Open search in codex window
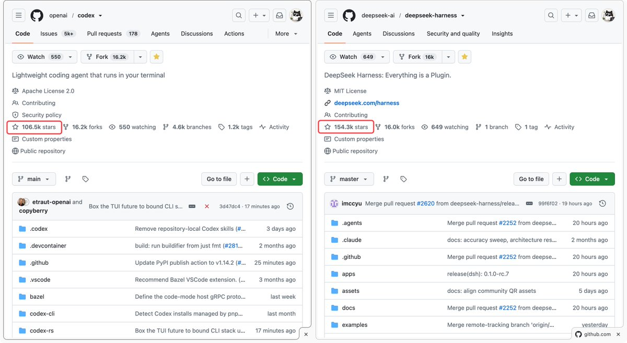The width and height of the screenshot is (627, 343). (239, 16)
